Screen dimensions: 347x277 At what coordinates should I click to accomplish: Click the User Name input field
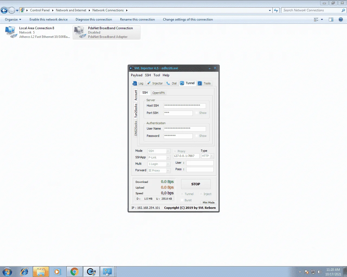click(x=185, y=129)
